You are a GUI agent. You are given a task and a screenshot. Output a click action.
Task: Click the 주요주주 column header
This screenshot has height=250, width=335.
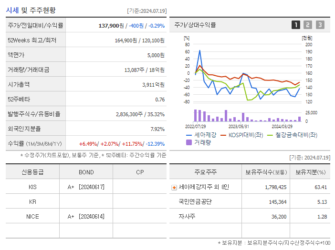click(205, 172)
